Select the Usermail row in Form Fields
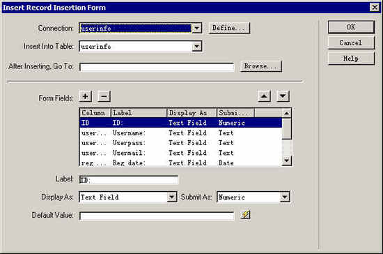 (181, 153)
